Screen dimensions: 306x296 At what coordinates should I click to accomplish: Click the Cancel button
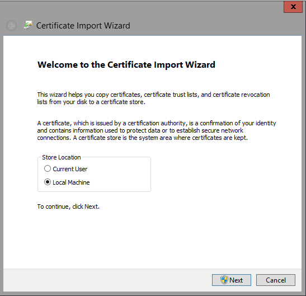coord(276,280)
